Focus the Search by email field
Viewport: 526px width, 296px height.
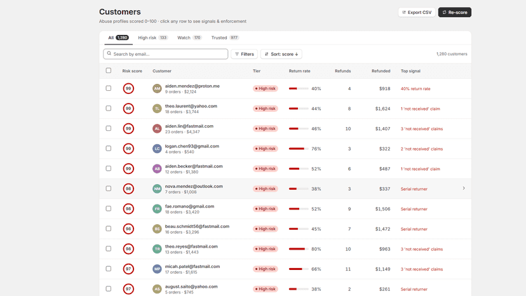[165, 54]
